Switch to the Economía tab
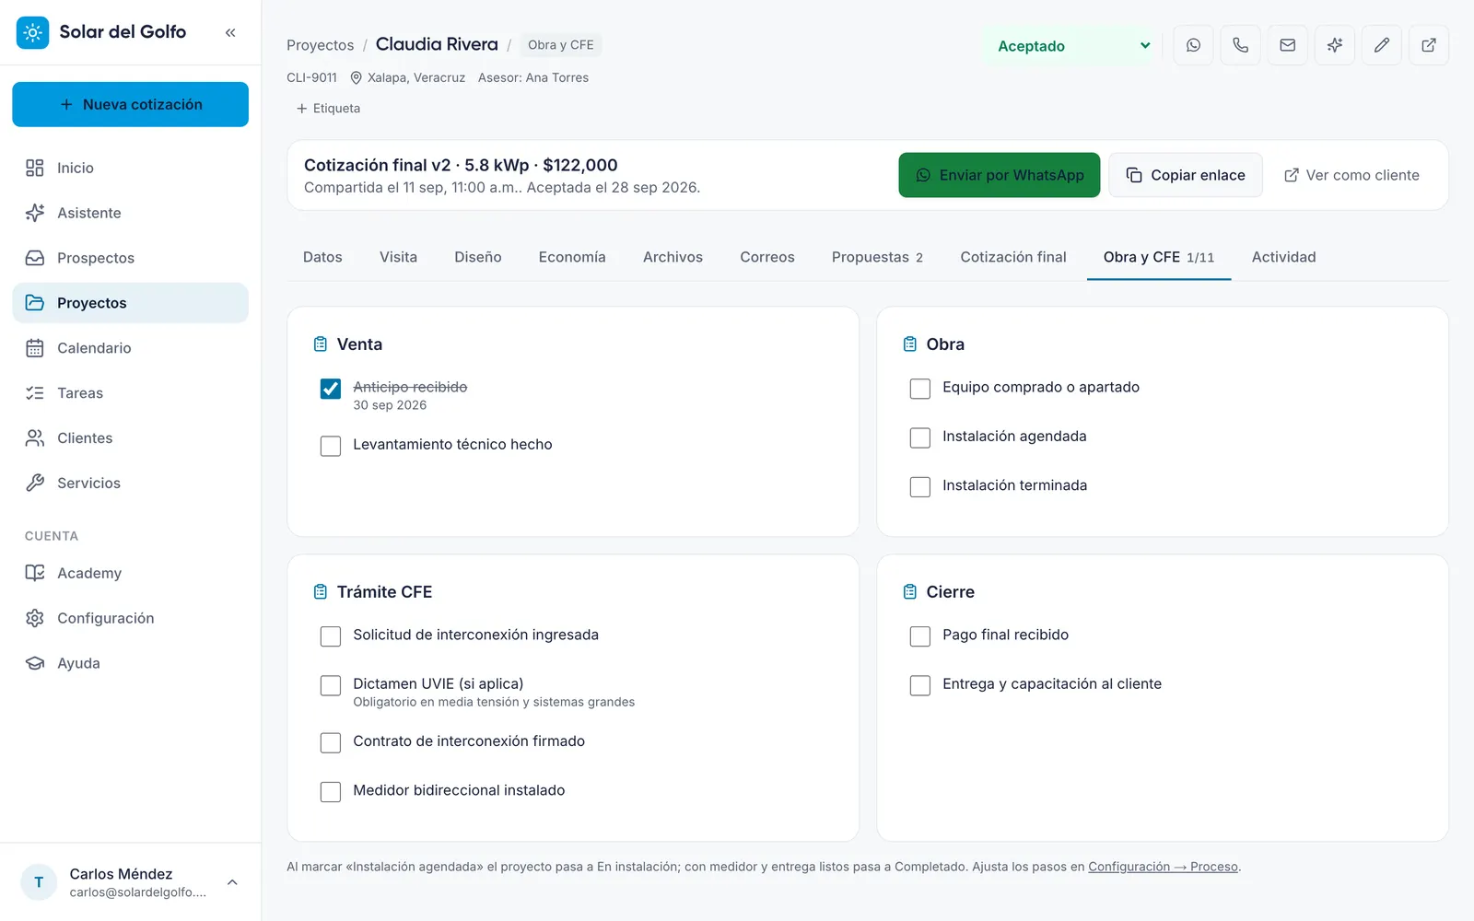Screen dimensions: 1474x921 (x=572, y=257)
